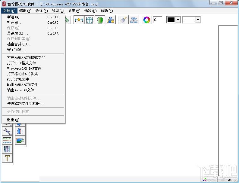Open the black color dropdown arrow
239x183 pixels.
pyautogui.click(x=178, y=20)
